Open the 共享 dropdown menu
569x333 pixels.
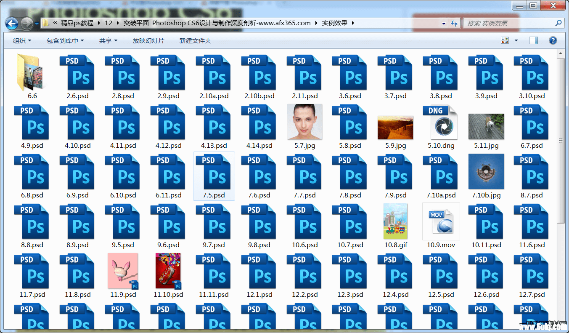point(108,40)
